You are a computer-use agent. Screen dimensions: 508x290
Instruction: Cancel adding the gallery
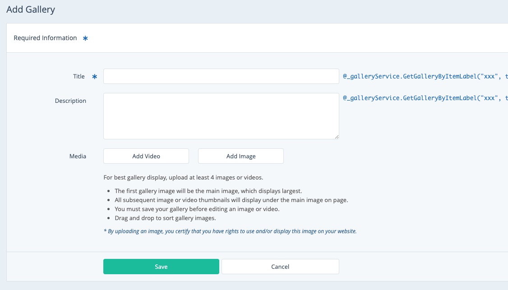point(280,267)
